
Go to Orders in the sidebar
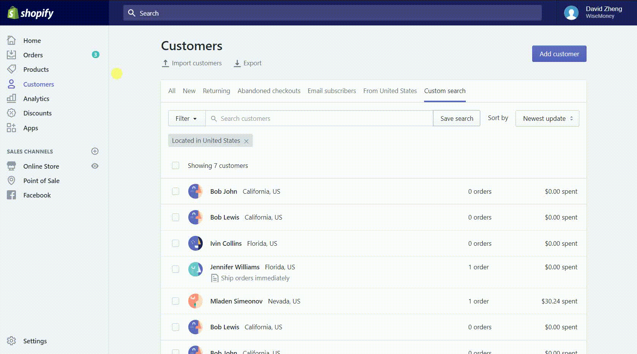tap(33, 55)
